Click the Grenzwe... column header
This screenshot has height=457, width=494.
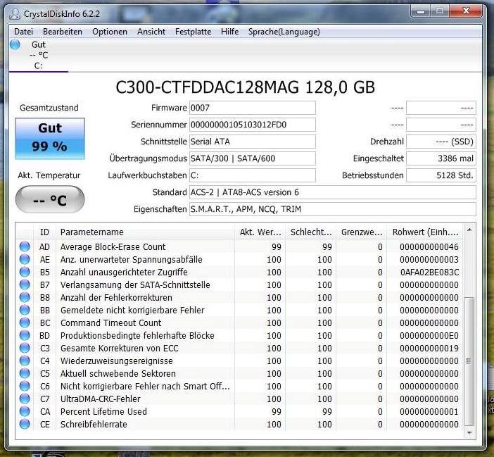(x=362, y=232)
